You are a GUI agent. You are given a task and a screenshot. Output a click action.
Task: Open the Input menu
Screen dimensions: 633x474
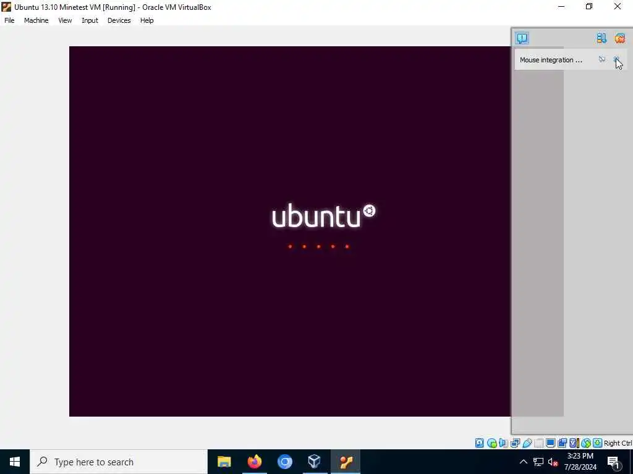click(90, 20)
